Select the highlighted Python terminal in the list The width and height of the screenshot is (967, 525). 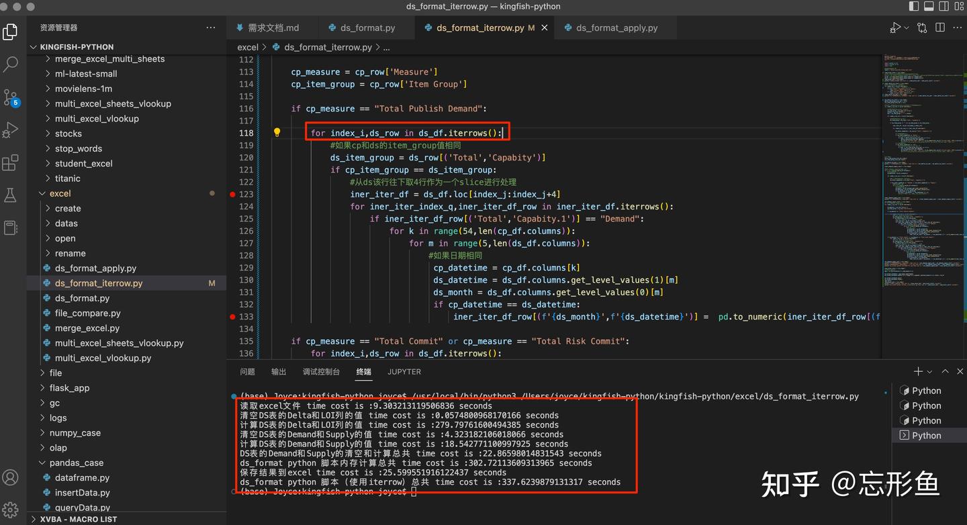click(x=933, y=435)
